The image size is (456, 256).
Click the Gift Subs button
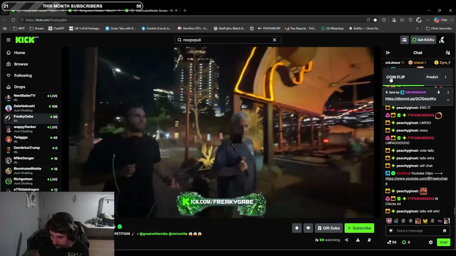click(328, 228)
